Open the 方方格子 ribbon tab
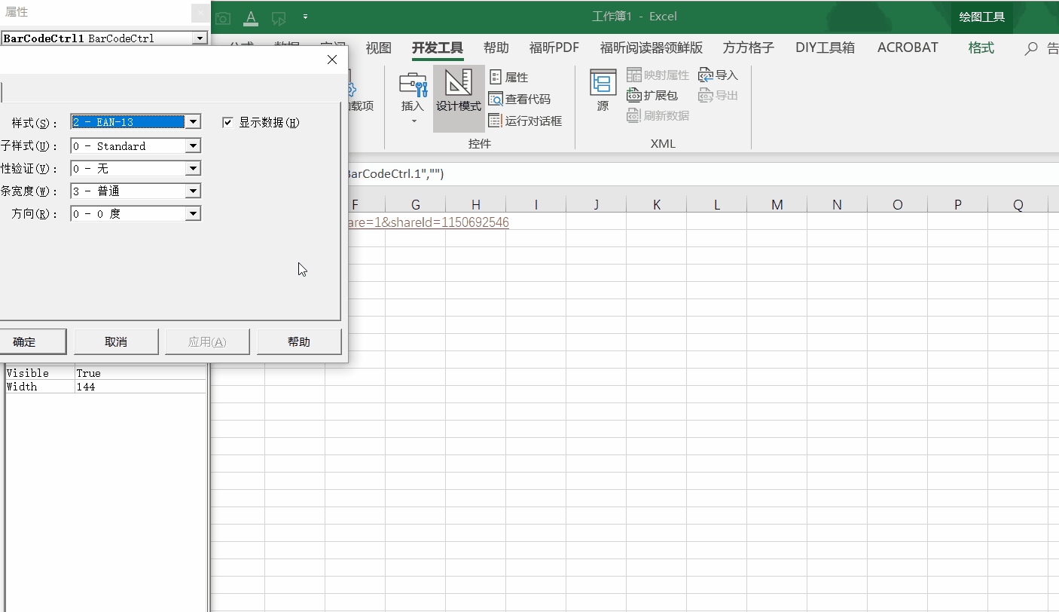The image size is (1059, 612). click(x=749, y=47)
